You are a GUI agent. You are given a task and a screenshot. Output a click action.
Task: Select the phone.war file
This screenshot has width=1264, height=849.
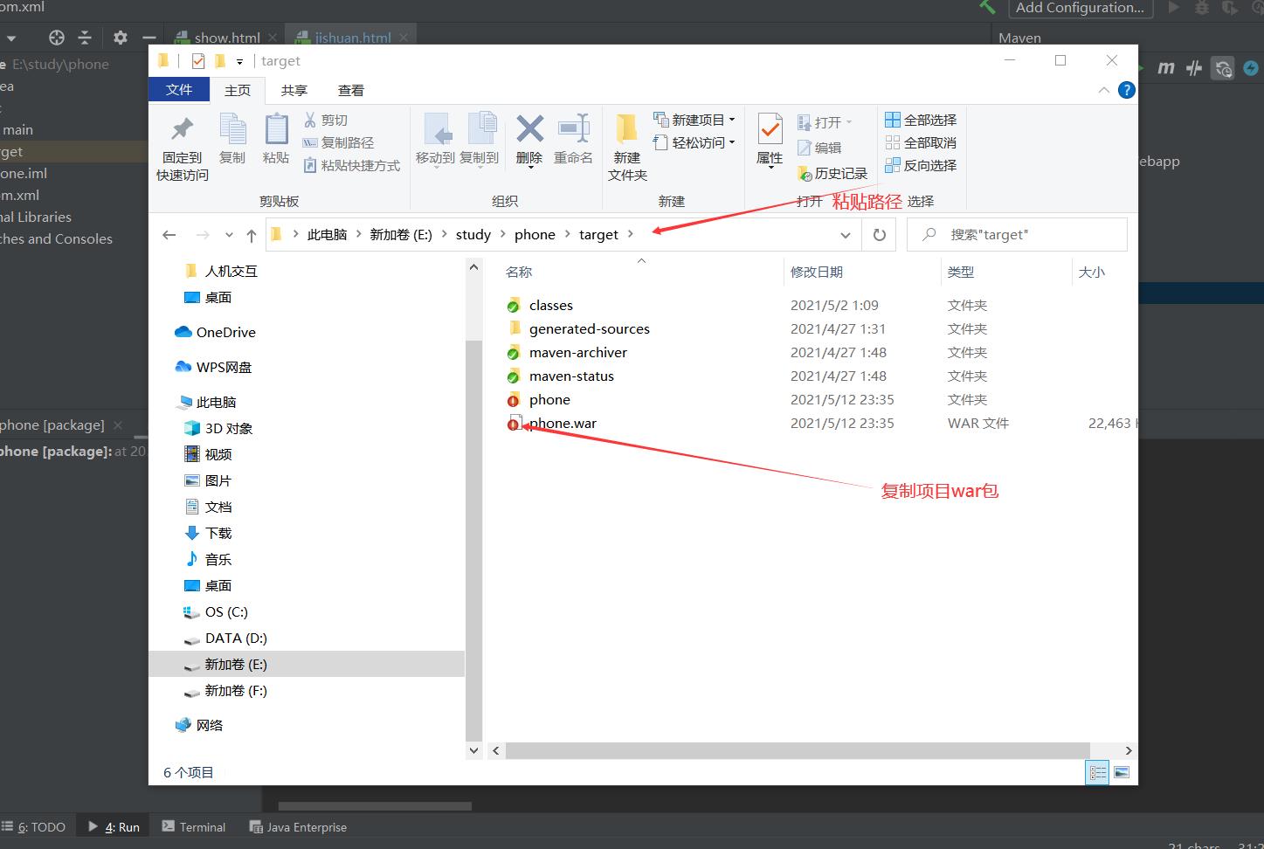click(x=563, y=423)
